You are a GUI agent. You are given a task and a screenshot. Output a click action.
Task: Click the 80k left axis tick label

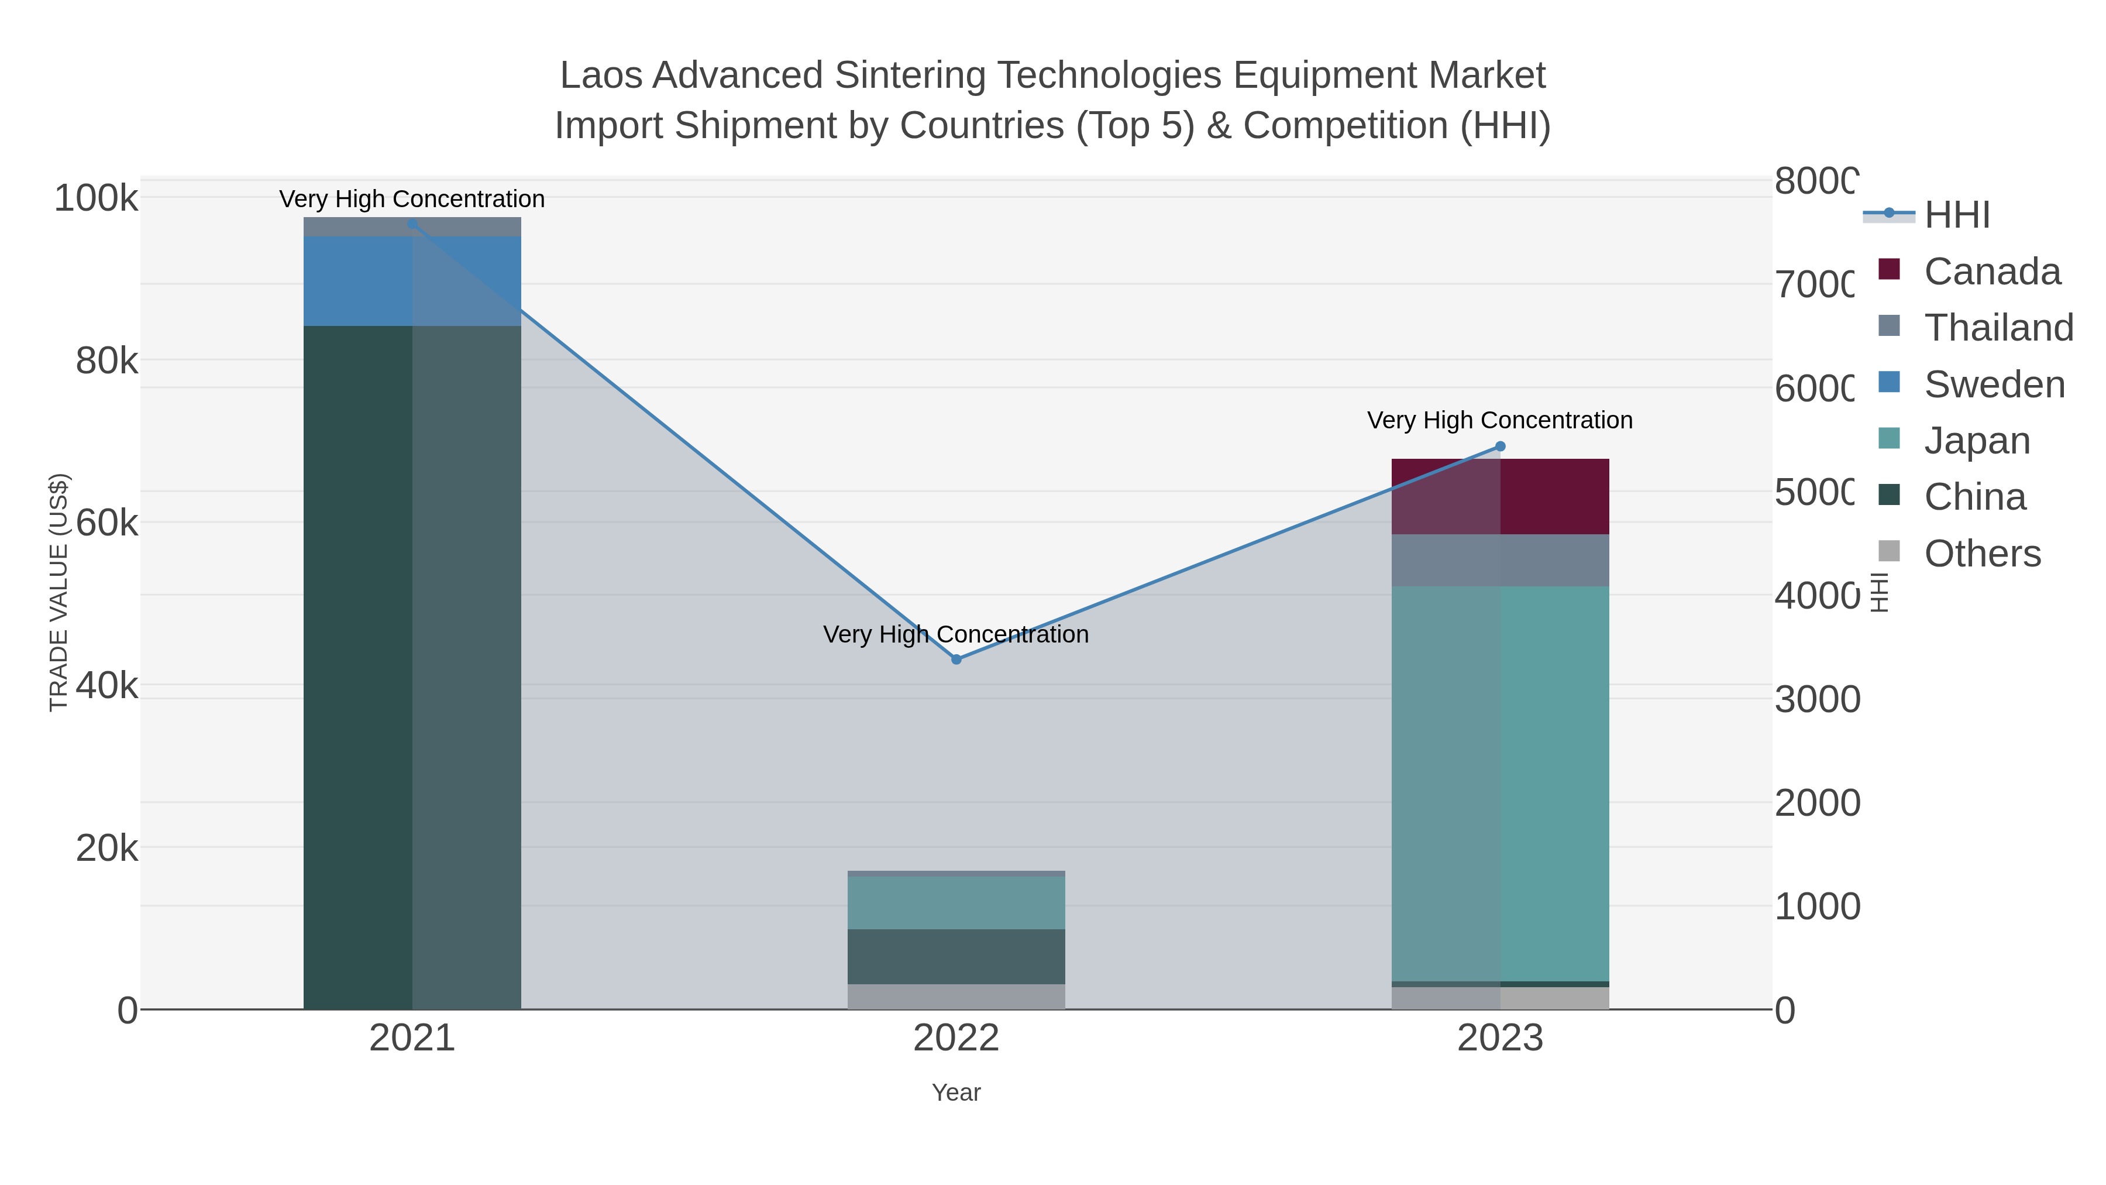click(107, 360)
